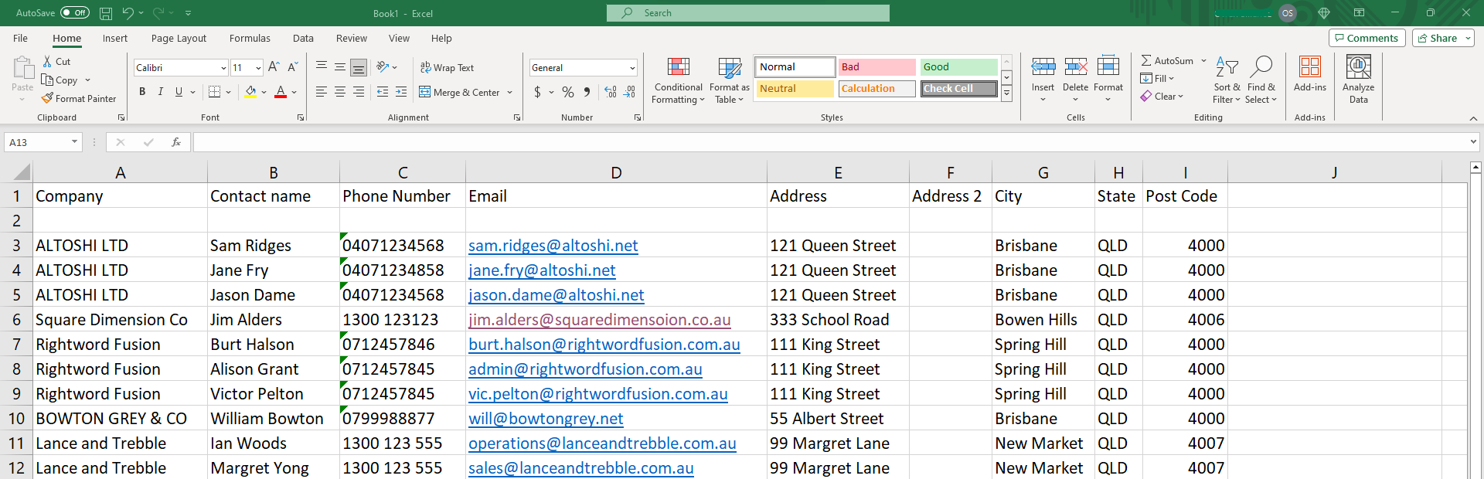Open Clipboard dialog launcher

pyautogui.click(x=121, y=117)
